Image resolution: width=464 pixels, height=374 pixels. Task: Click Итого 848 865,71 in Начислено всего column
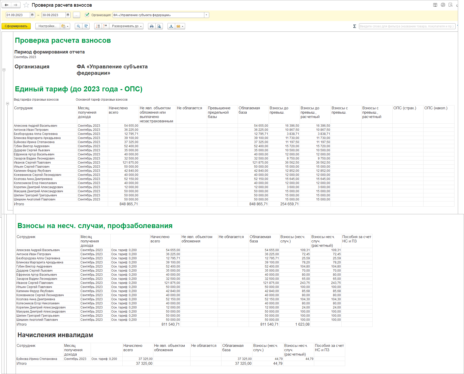click(x=129, y=204)
